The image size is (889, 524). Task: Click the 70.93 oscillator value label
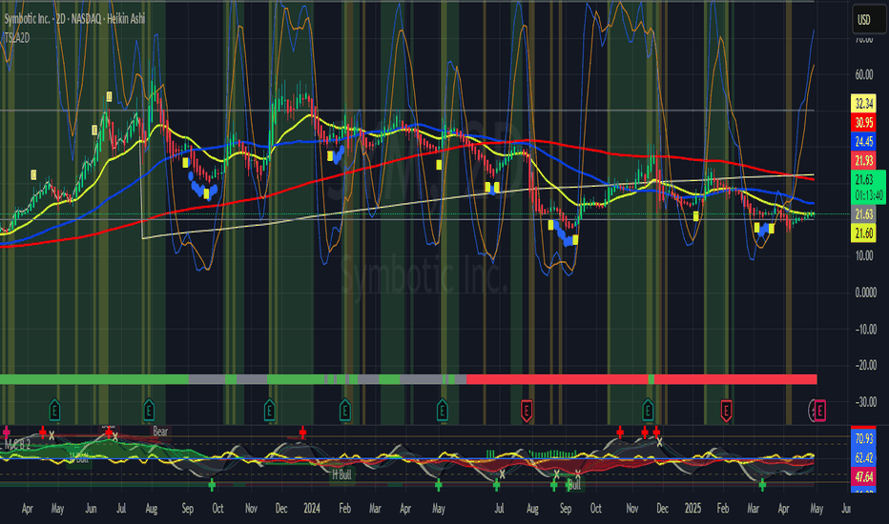click(x=863, y=438)
